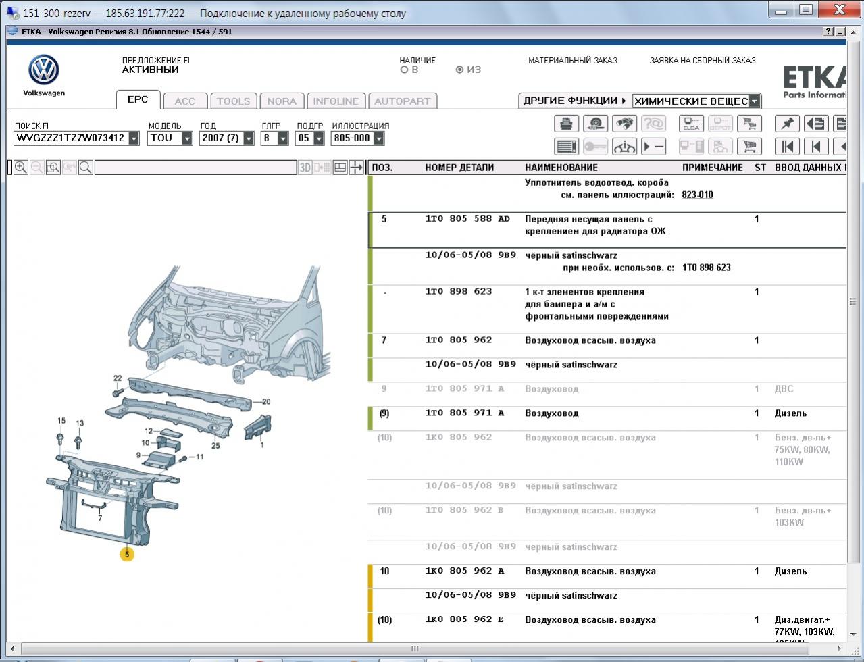Open the NORA tab

282,101
